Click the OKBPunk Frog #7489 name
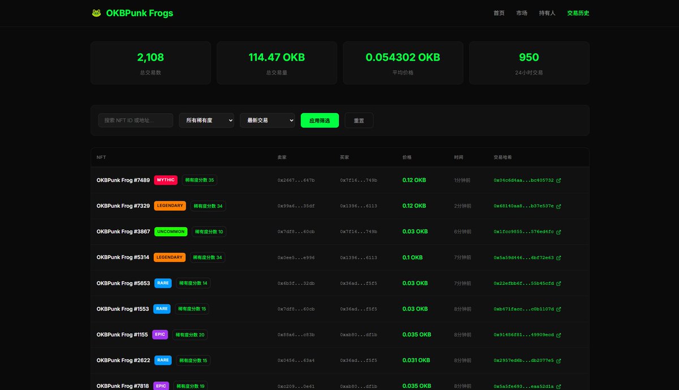Viewport: 679px width, 390px height. pyautogui.click(x=123, y=180)
